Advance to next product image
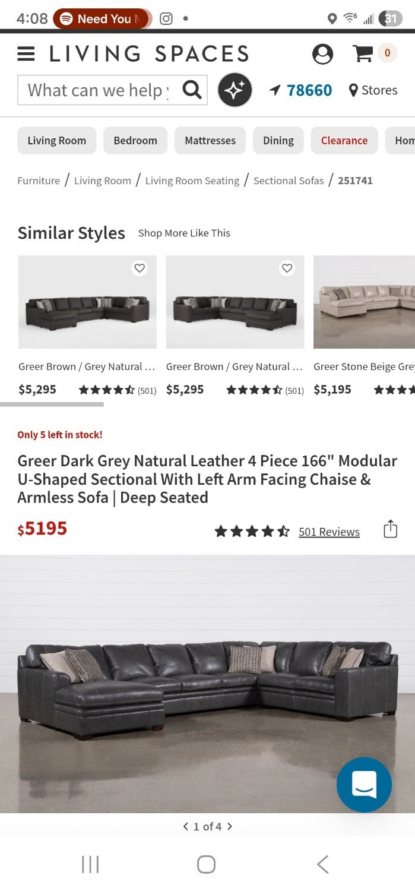The width and height of the screenshot is (415, 891). pyautogui.click(x=230, y=826)
